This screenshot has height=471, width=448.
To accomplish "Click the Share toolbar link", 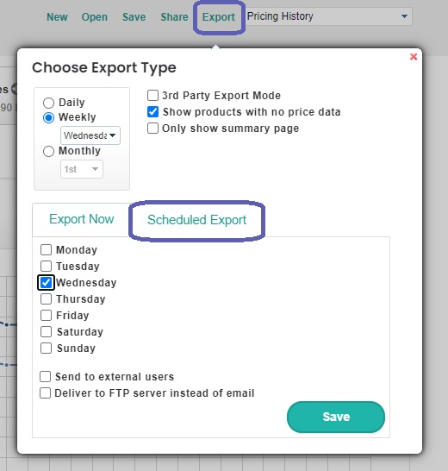I will (x=174, y=17).
